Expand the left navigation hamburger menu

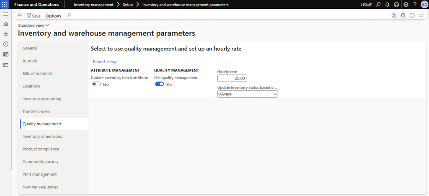coord(5,14)
